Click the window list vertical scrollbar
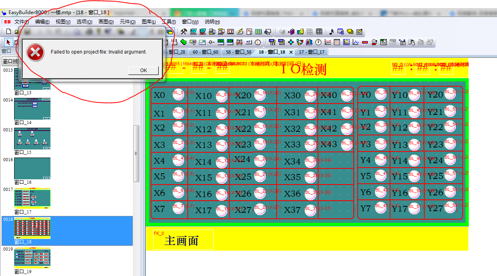The height and width of the screenshot is (276, 497). point(136,153)
